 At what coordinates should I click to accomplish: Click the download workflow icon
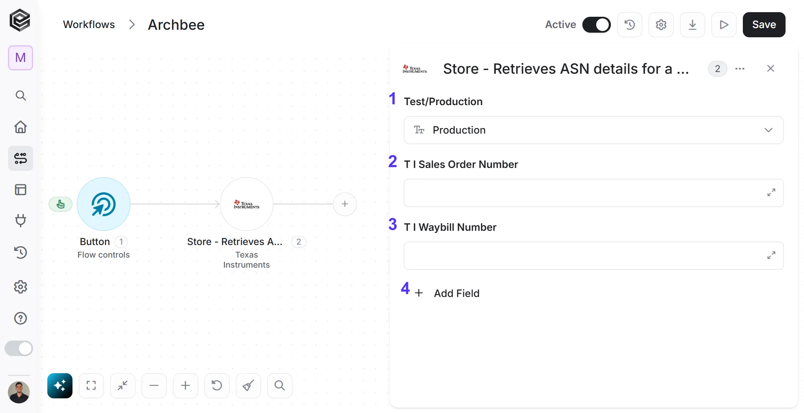click(x=693, y=25)
